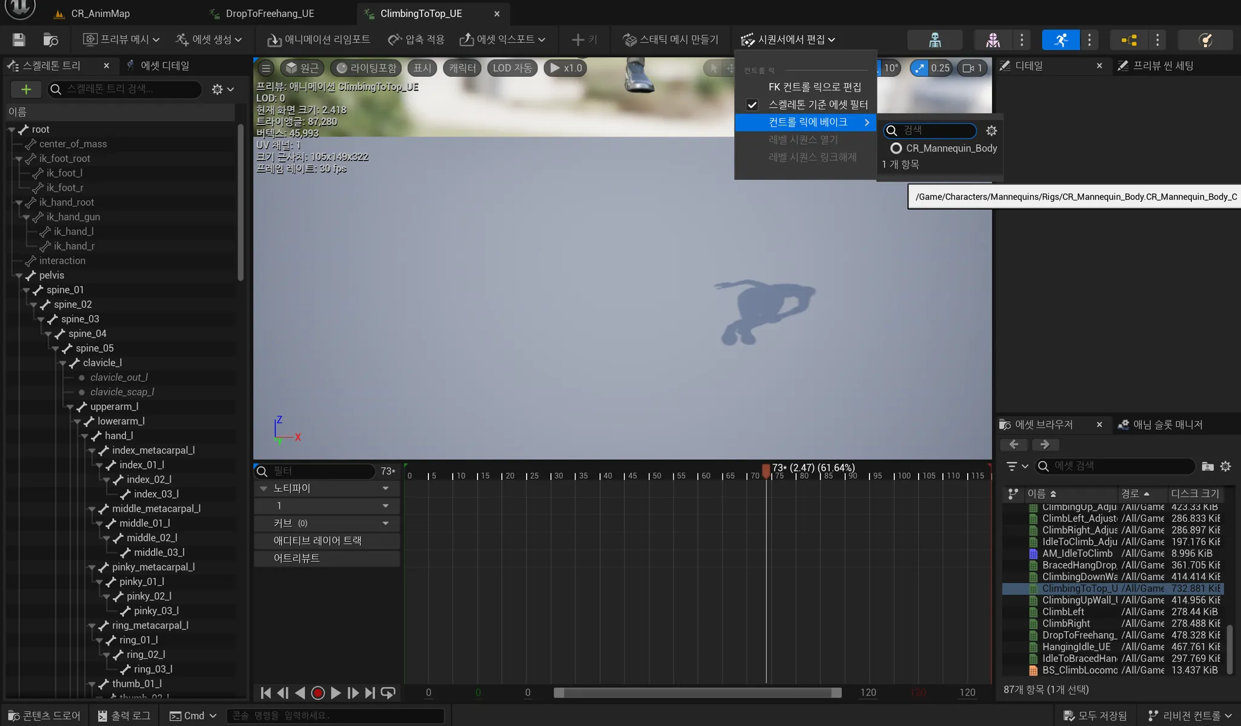Viewport: 1241px width, 726px height.
Task: Click the animation mode running figure icon
Action: tap(1060, 40)
